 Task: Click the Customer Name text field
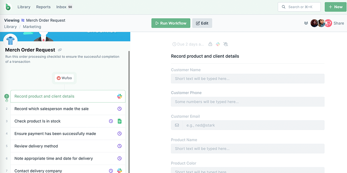pyautogui.click(x=247, y=79)
